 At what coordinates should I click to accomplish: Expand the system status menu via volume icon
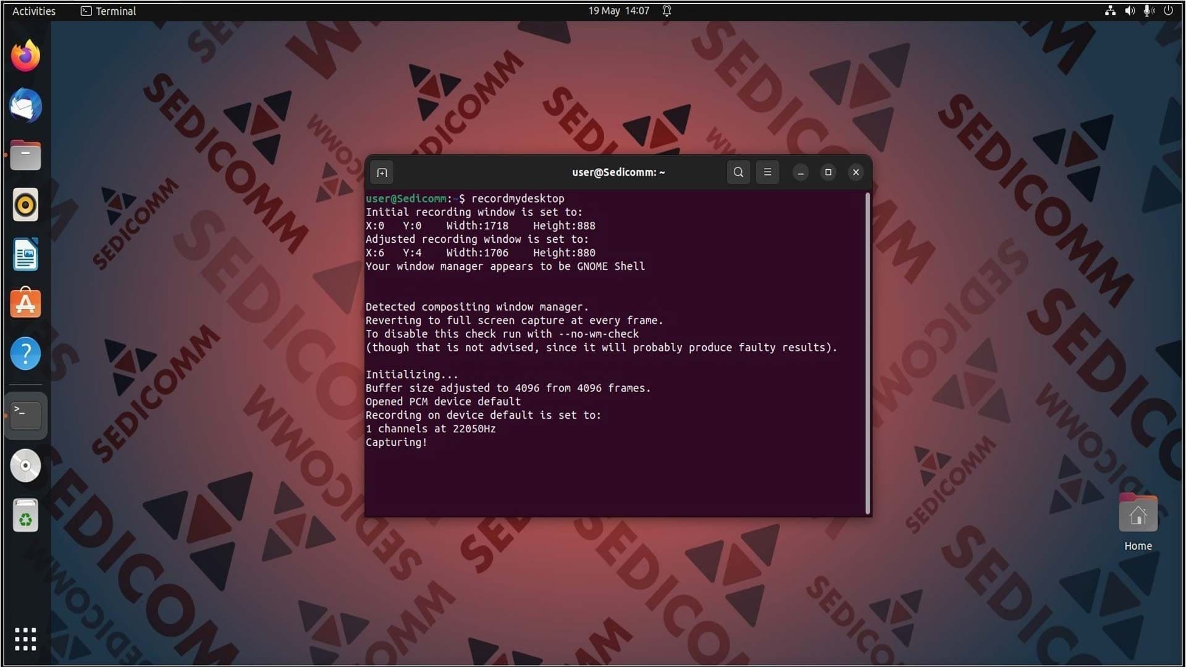tap(1130, 10)
